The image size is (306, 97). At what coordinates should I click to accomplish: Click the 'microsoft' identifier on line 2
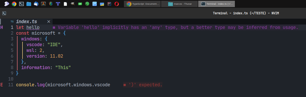tap(43, 33)
